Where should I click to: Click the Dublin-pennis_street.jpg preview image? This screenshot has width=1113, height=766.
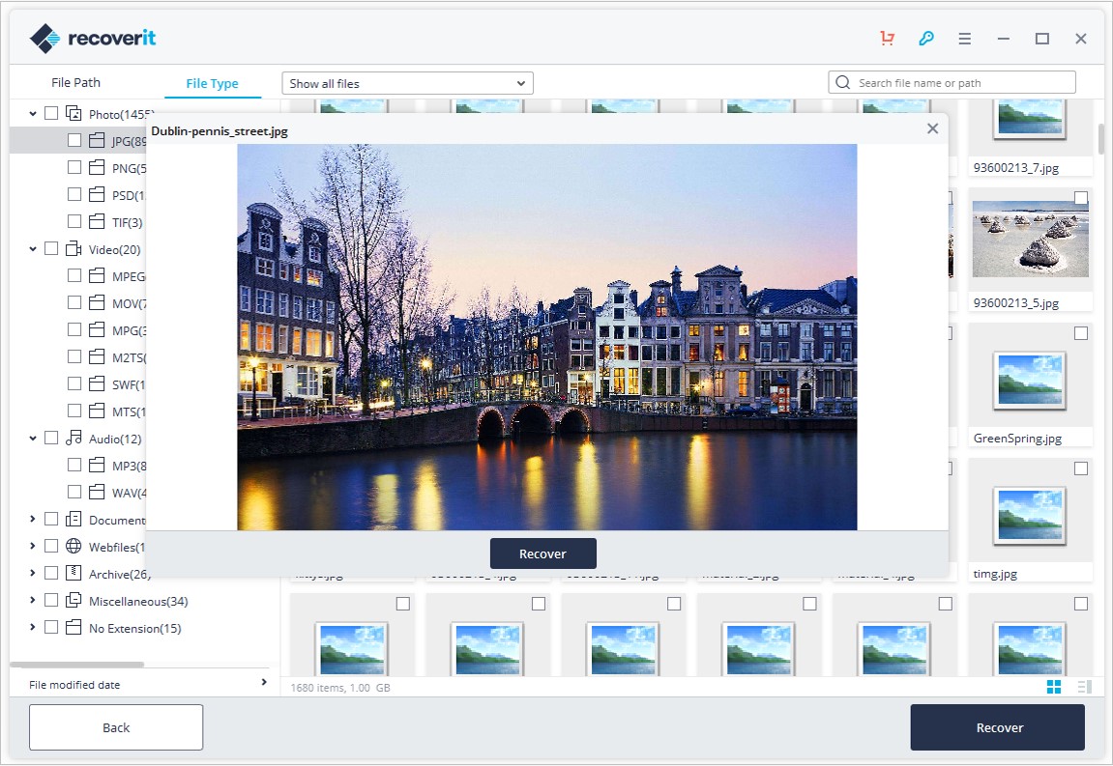point(546,337)
